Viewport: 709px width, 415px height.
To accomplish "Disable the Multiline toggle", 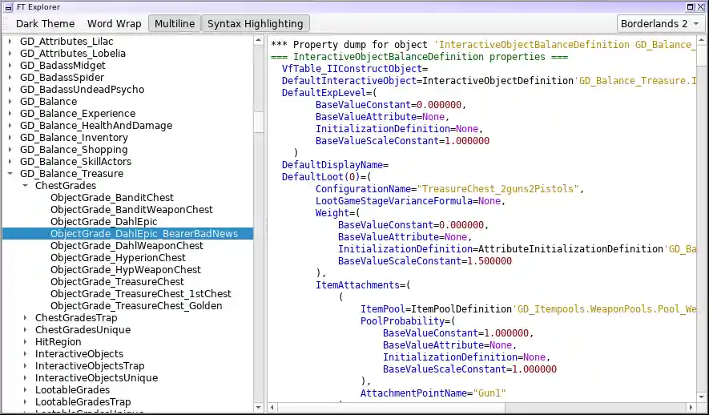I will point(174,23).
